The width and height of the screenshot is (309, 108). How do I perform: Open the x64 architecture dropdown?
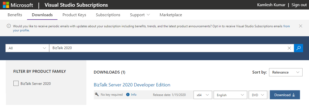pos(203,95)
